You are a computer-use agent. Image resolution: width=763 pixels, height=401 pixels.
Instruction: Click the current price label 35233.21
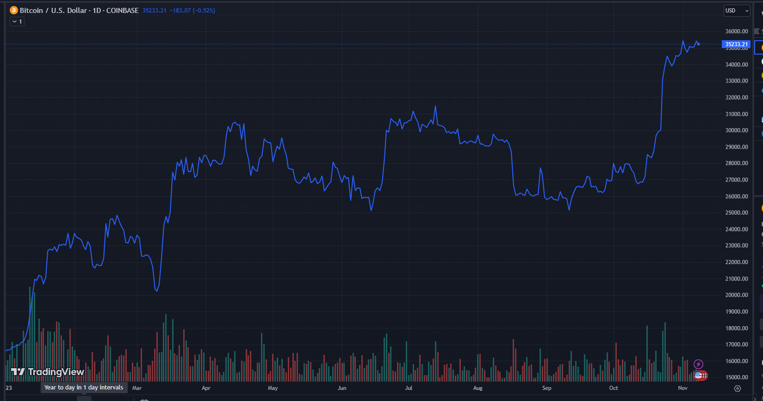tap(736, 44)
